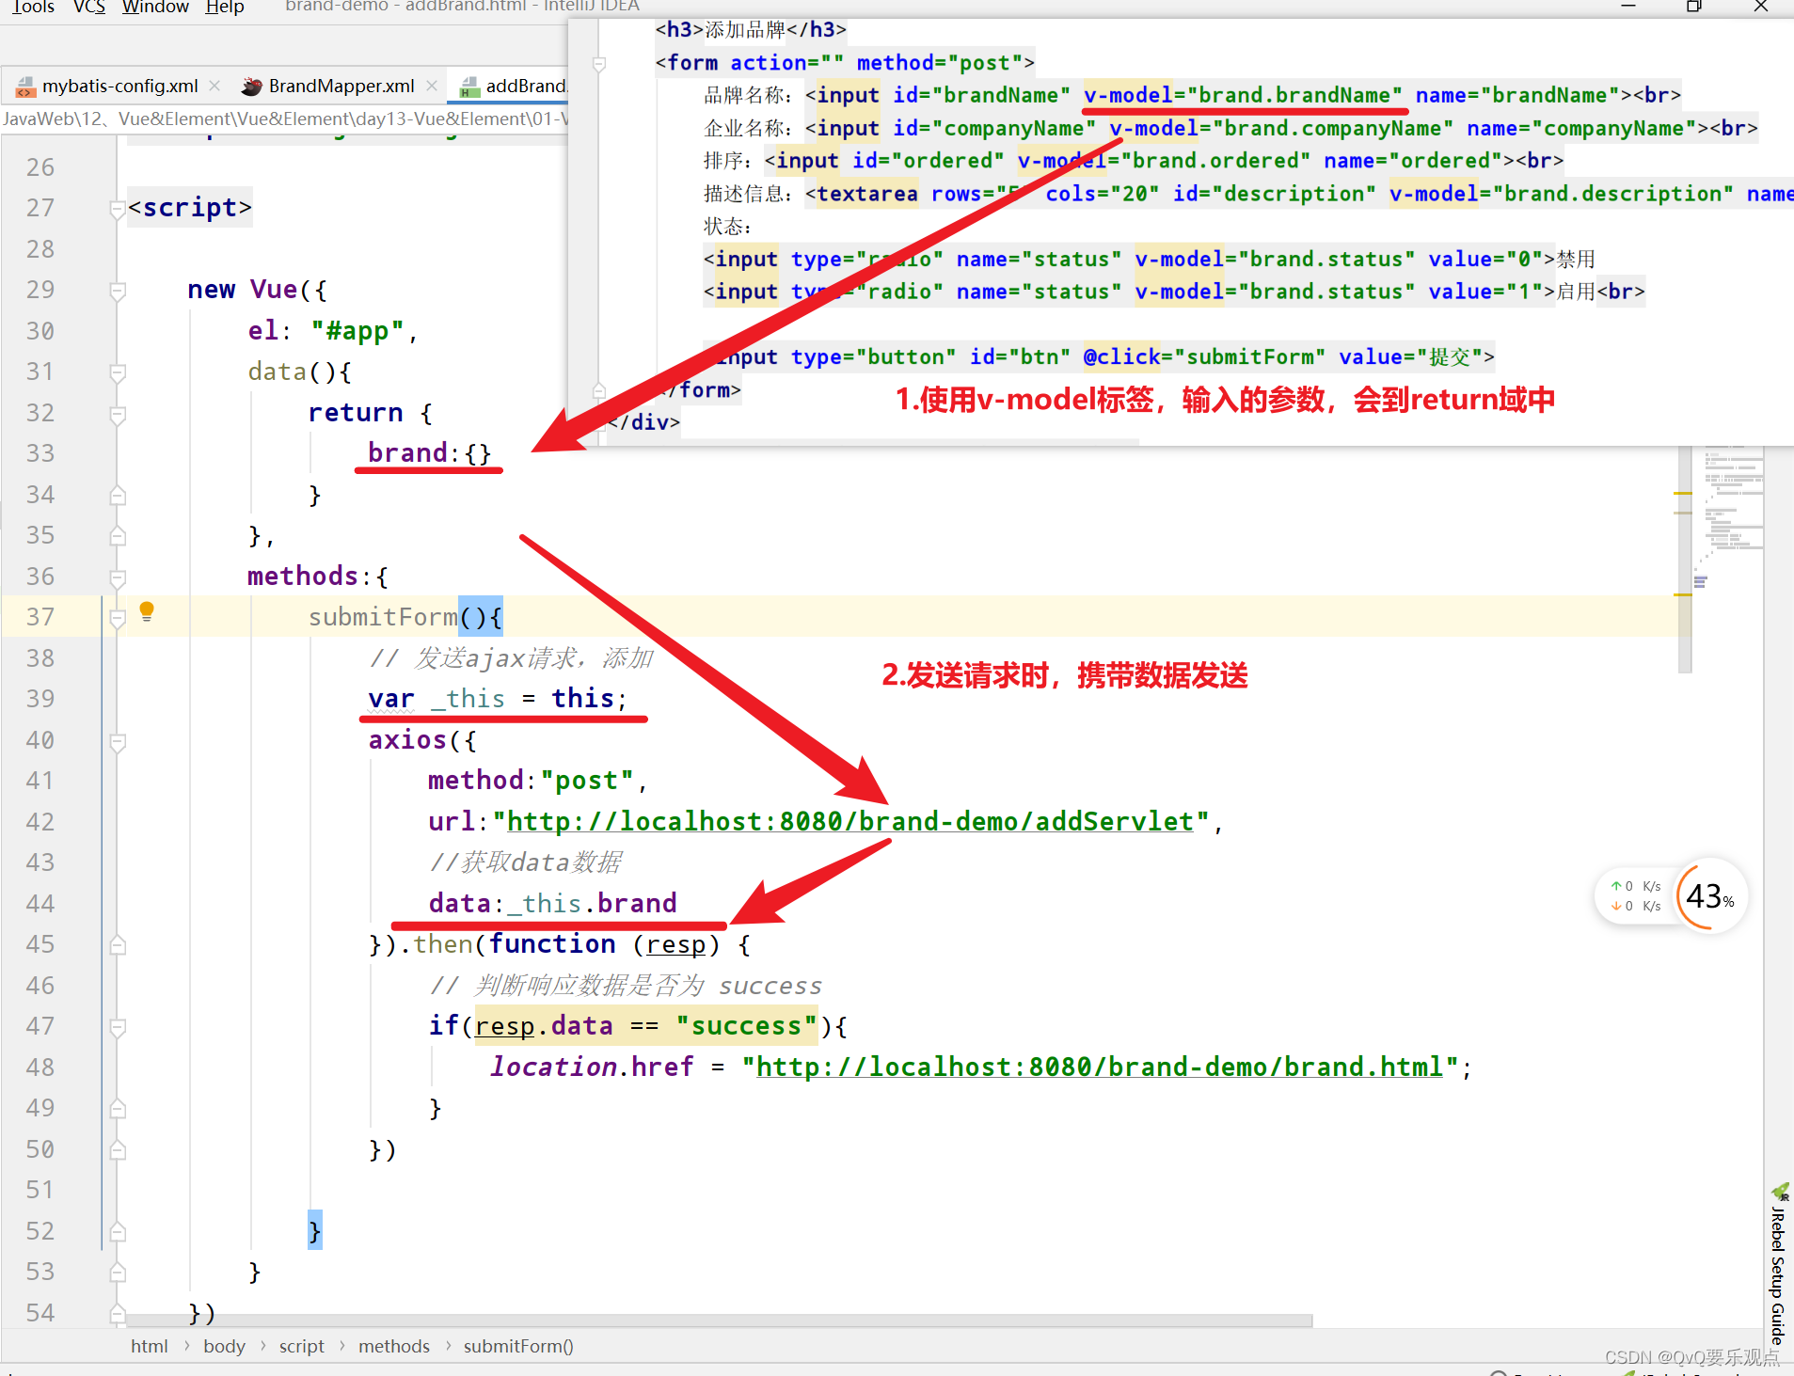Open the Help menu
Image resolution: width=1794 pixels, height=1376 pixels.
pyautogui.click(x=225, y=8)
